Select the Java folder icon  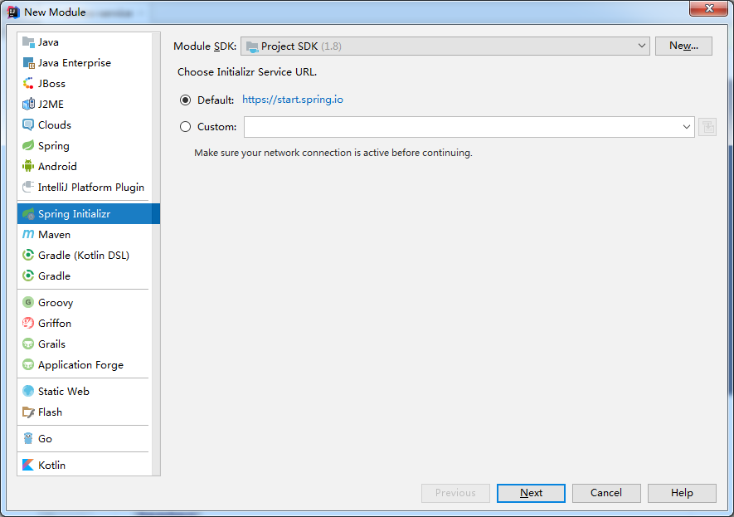click(28, 42)
